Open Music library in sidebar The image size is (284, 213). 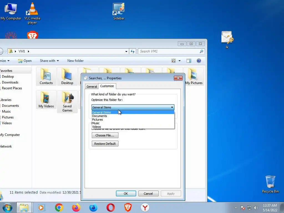(x=6, y=111)
